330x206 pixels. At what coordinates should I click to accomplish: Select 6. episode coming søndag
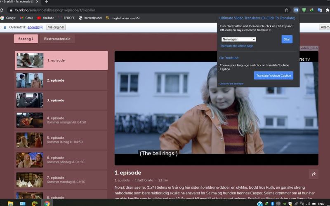pyautogui.click(x=61, y=160)
